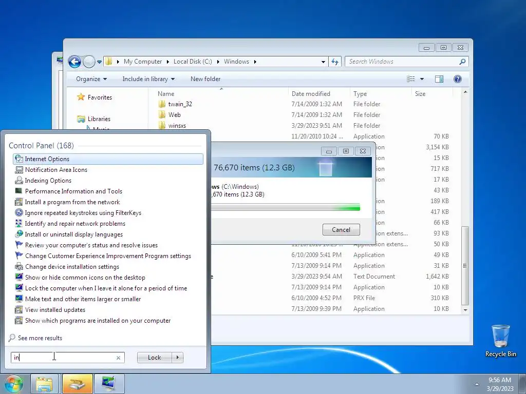Screen dimensions: 526x394
Task: Expand the address bar history dropdown
Action: tap(323, 62)
